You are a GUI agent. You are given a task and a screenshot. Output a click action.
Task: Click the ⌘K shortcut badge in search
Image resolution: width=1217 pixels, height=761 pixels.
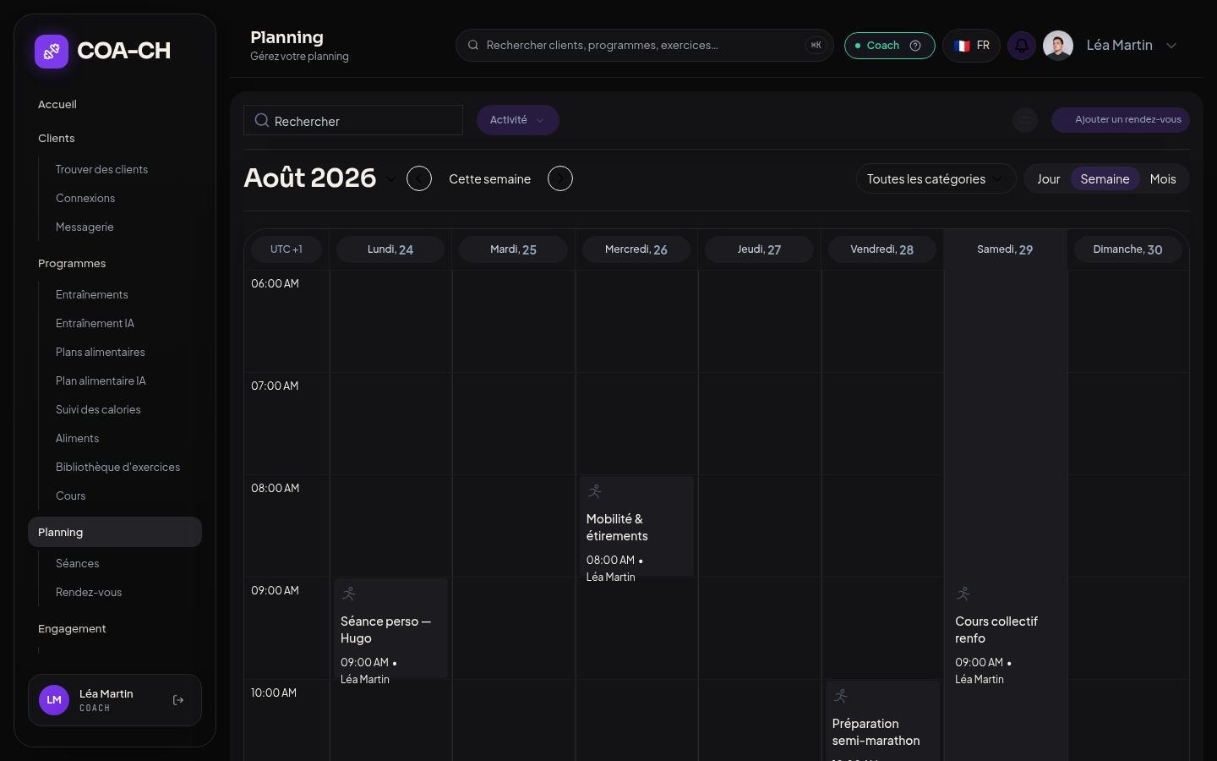(816, 46)
